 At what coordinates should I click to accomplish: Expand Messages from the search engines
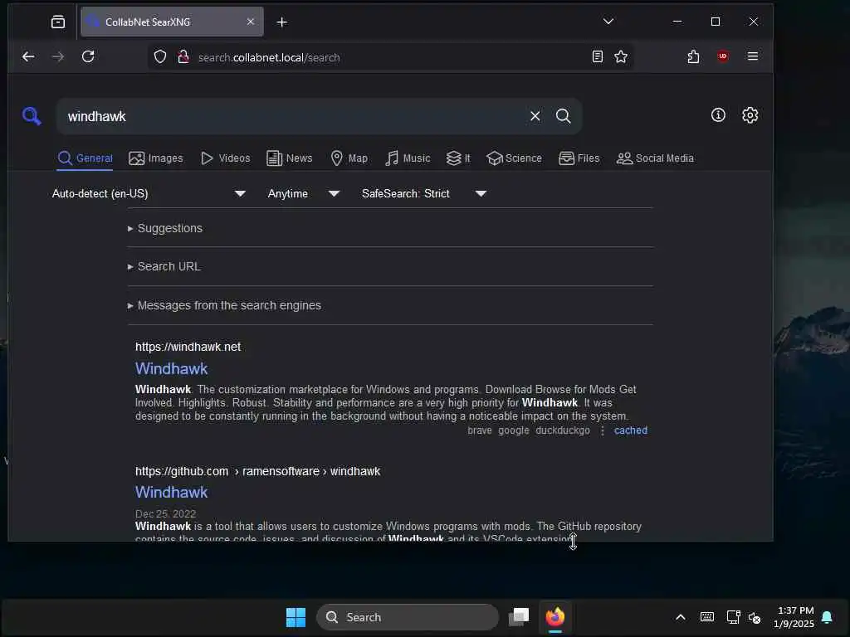pyautogui.click(x=224, y=305)
